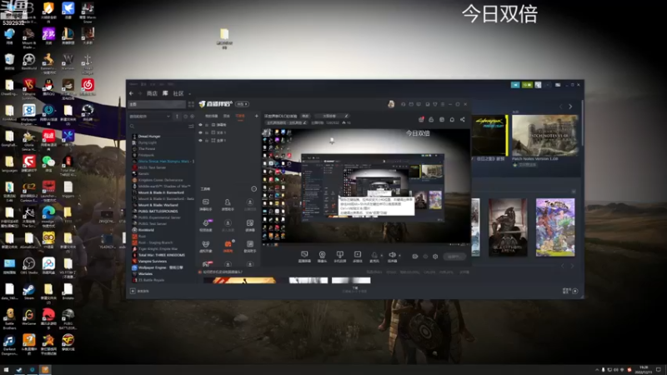Switch Steam library to grid view icon
This screenshot has height=375, width=667.
[x=191, y=104]
